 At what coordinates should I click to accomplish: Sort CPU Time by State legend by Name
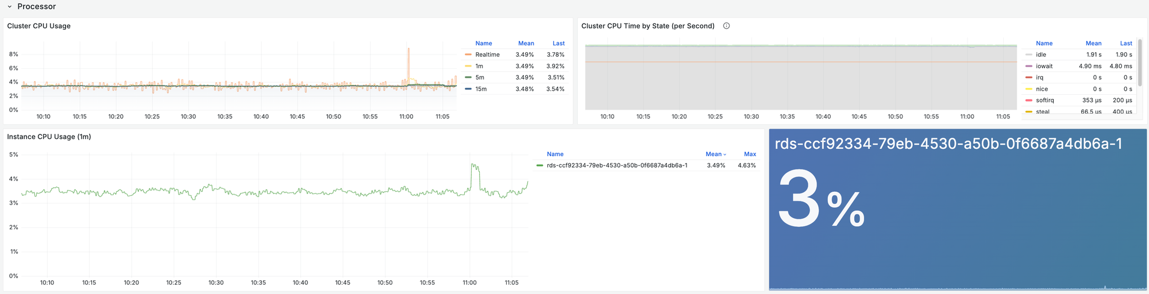(1044, 43)
